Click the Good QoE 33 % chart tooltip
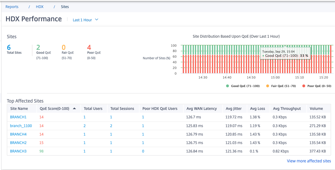 click(x=285, y=53)
